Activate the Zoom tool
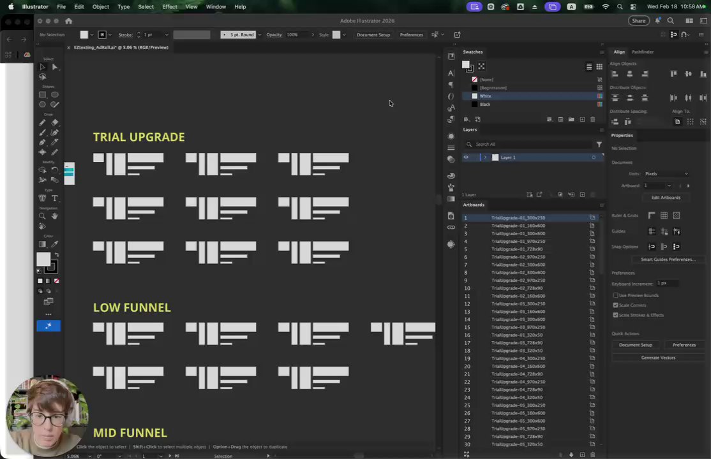This screenshot has height=459, width=711. [x=42, y=216]
